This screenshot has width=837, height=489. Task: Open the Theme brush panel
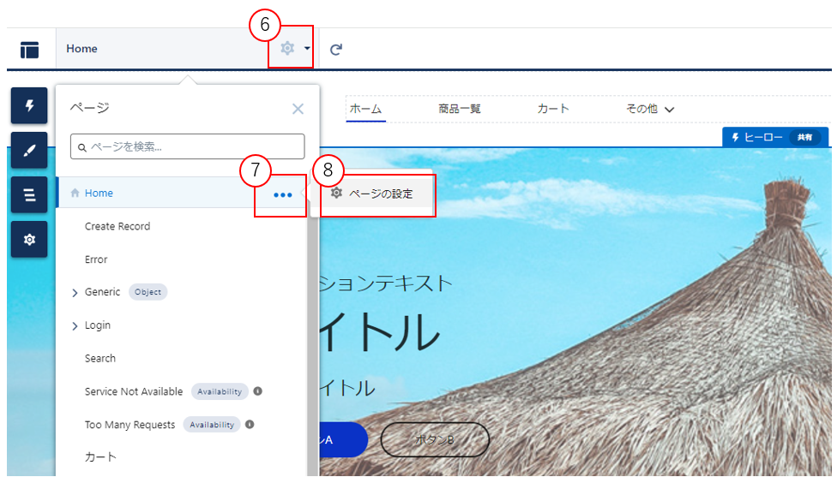[x=29, y=151]
